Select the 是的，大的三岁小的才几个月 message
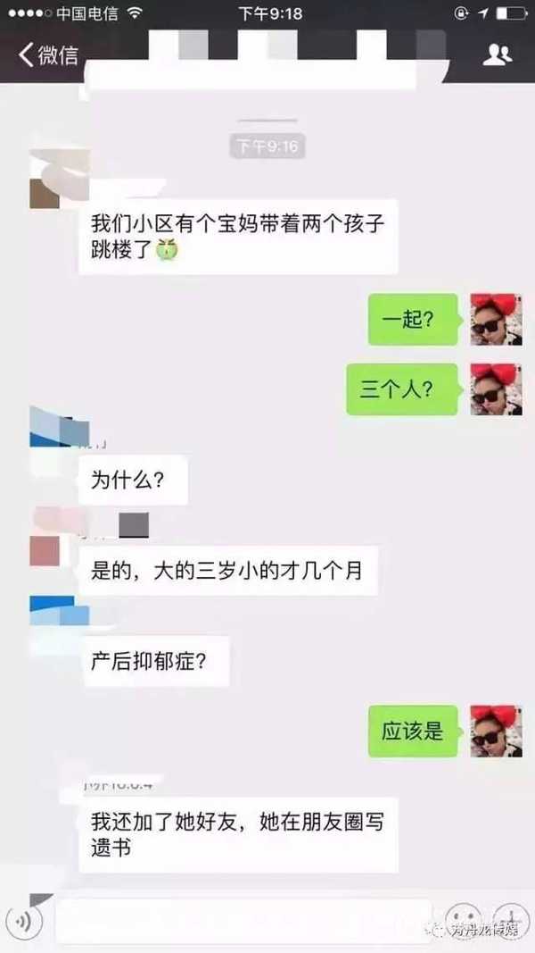535x953 pixels. [227, 572]
